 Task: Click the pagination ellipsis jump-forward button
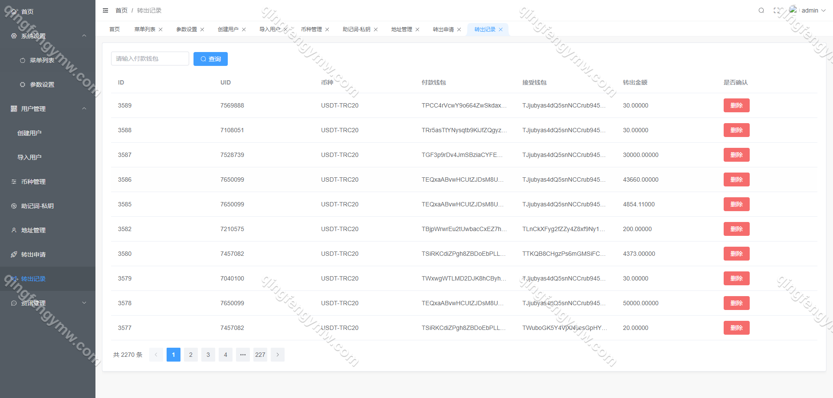point(243,355)
